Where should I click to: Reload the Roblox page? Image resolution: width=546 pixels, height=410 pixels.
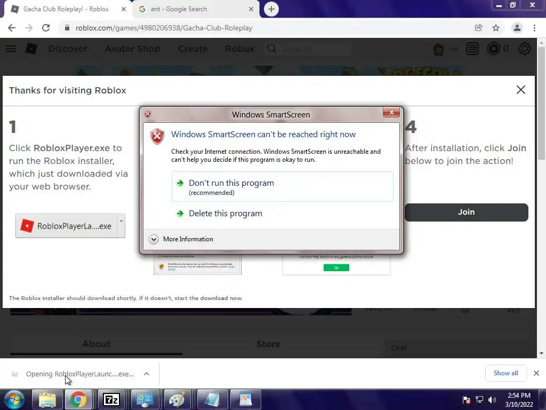(46, 28)
